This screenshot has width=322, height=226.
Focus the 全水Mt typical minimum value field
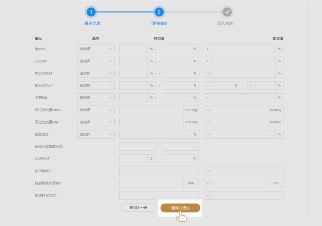pyautogui.click(x=134, y=49)
